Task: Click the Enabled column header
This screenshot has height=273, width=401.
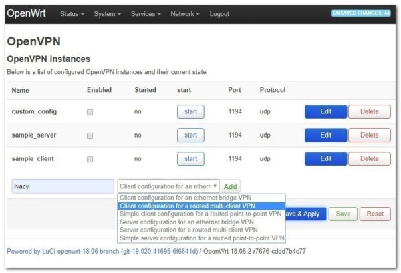Action: [99, 90]
